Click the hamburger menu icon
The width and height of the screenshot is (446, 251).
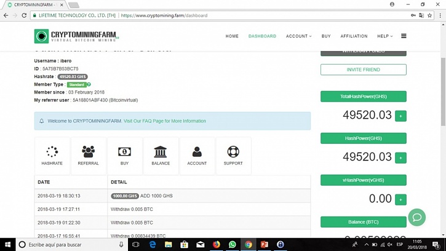click(404, 36)
